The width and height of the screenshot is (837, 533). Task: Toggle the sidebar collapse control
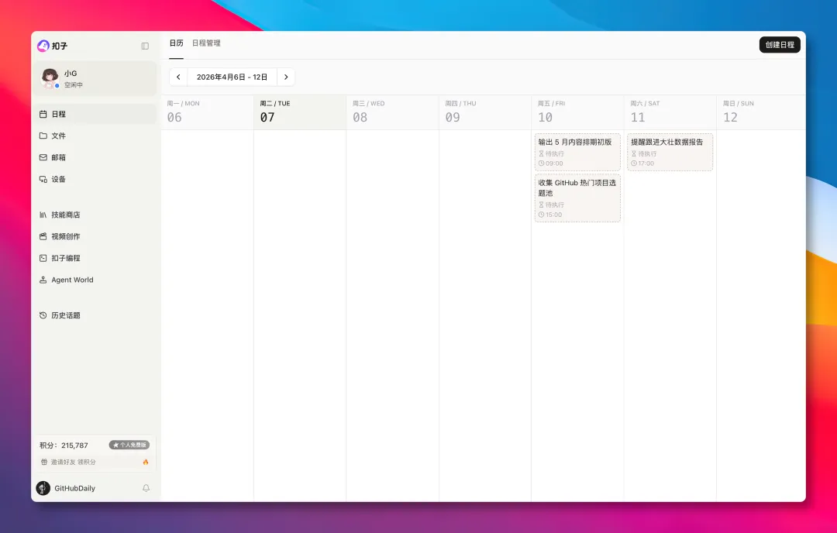(x=145, y=46)
